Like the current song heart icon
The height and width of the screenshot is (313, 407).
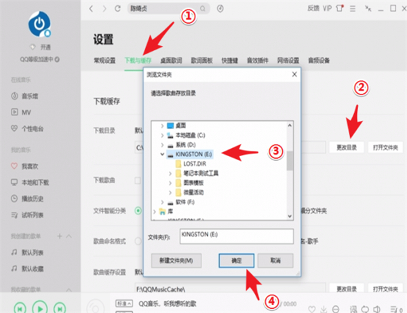pos(312,309)
